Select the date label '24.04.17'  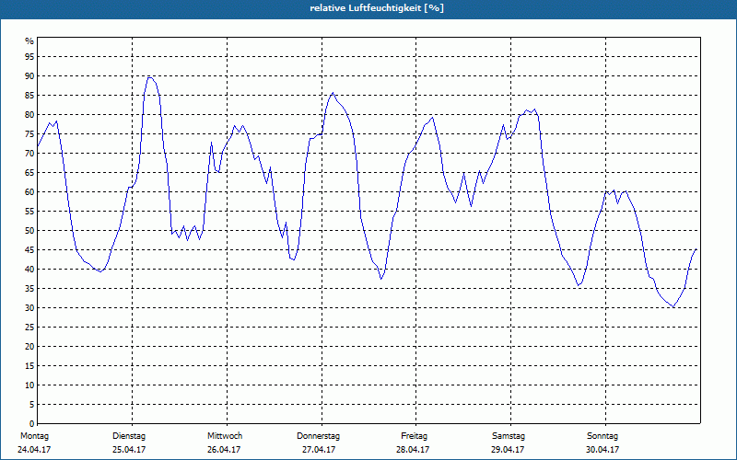point(34,450)
